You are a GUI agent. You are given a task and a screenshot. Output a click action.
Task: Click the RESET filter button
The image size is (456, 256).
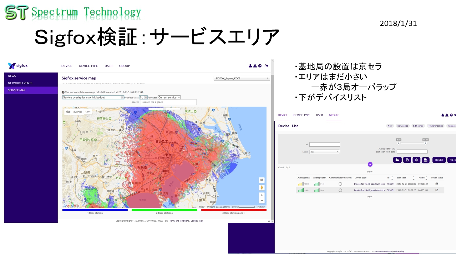[439, 160]
